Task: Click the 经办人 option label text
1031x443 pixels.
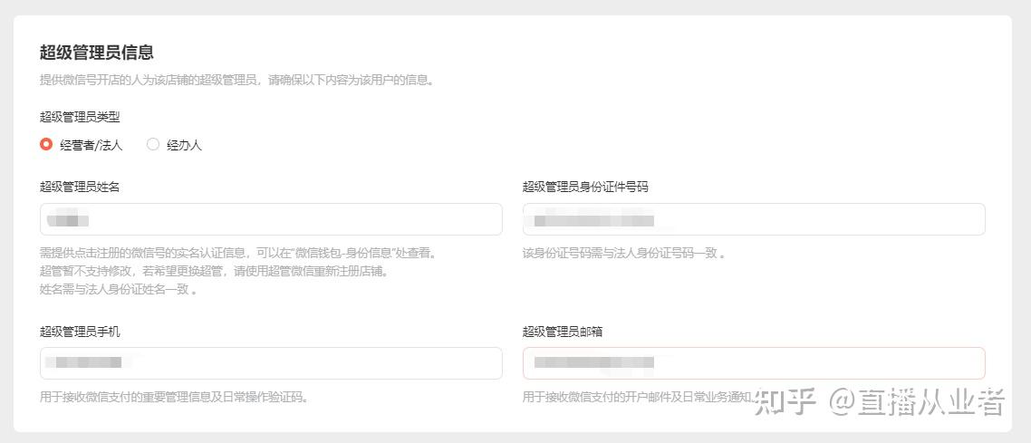Action: (184, 145)
